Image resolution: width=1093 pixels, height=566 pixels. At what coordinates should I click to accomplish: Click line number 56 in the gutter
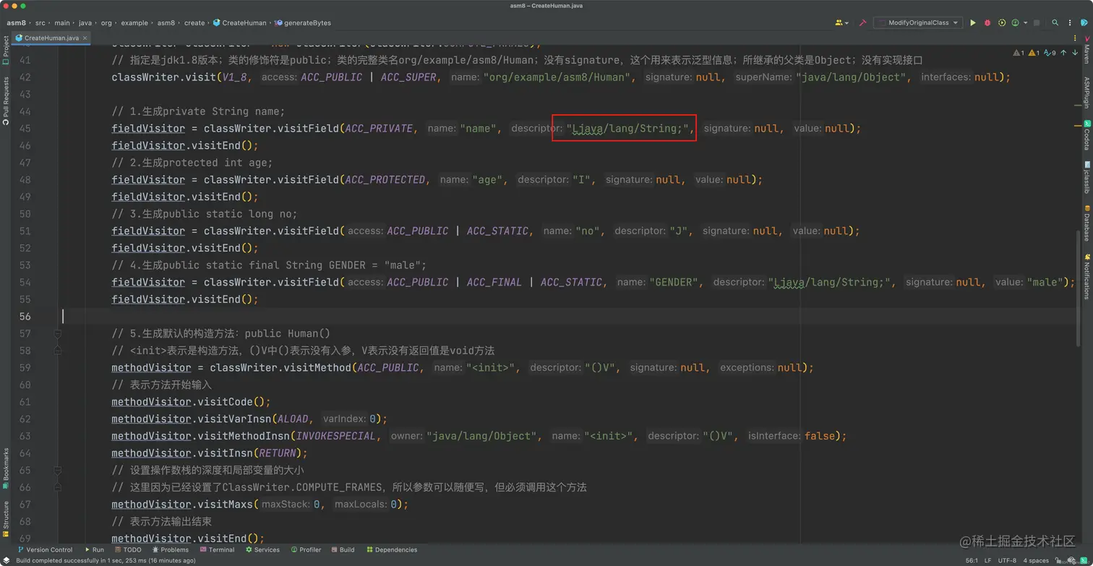click(x=25, y=316)
